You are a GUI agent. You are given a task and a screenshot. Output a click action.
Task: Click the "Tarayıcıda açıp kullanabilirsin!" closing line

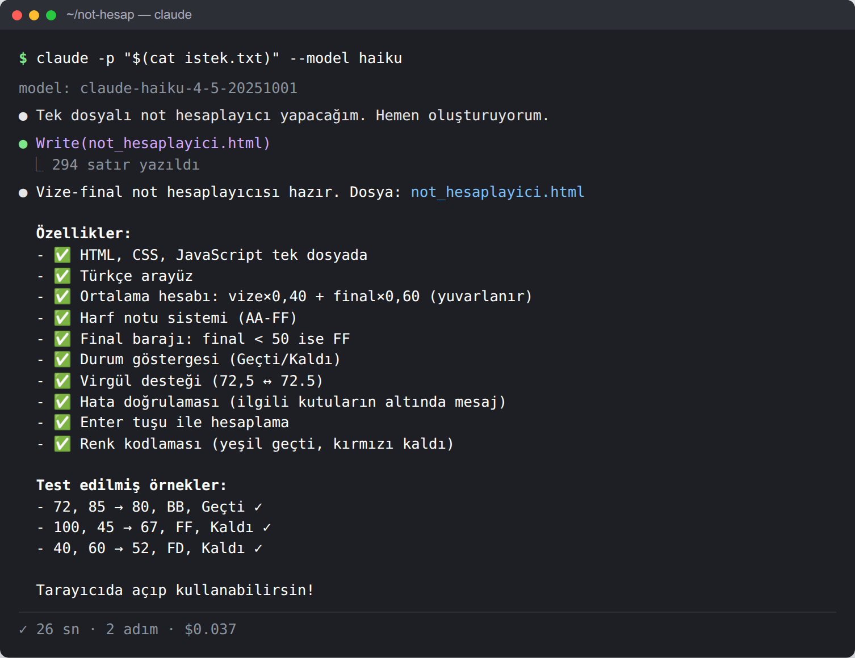click(x=175, y=590)
